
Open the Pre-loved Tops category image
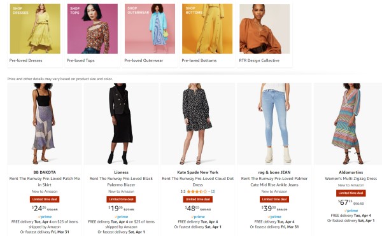92,29
